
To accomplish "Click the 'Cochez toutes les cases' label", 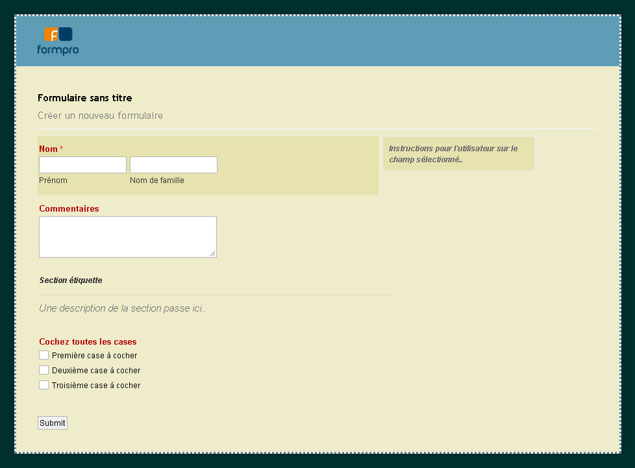I will click(88, 341).
